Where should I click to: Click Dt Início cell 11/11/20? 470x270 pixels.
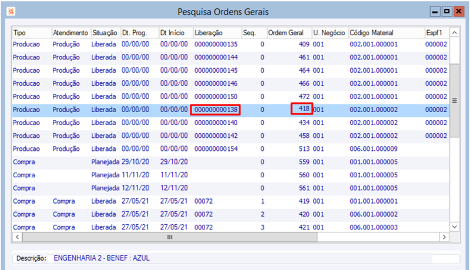click(174, 175)
